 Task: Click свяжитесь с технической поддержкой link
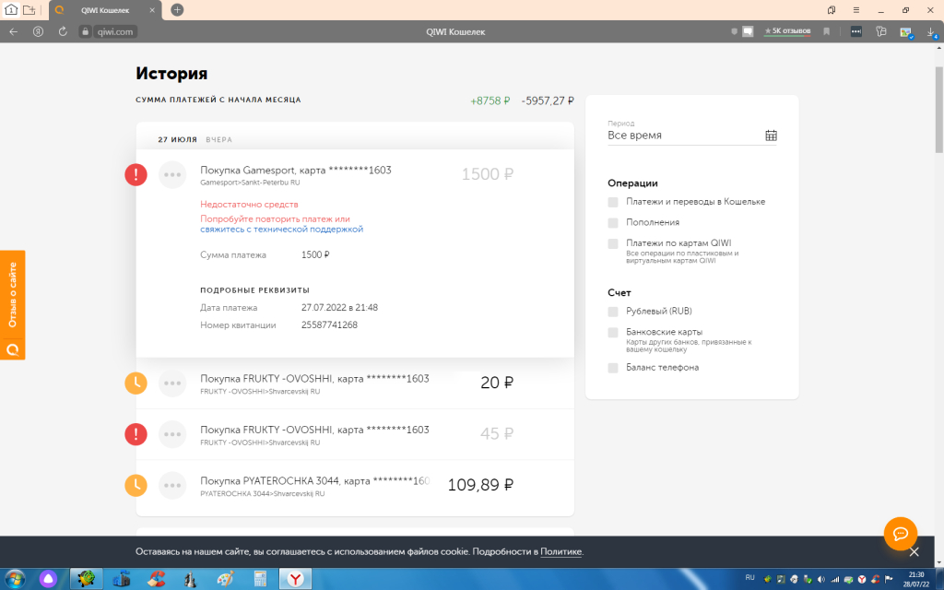[x=282, y=230]
